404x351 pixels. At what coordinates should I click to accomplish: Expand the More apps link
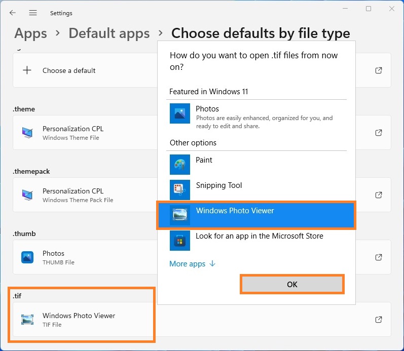[x=192, y=264]
